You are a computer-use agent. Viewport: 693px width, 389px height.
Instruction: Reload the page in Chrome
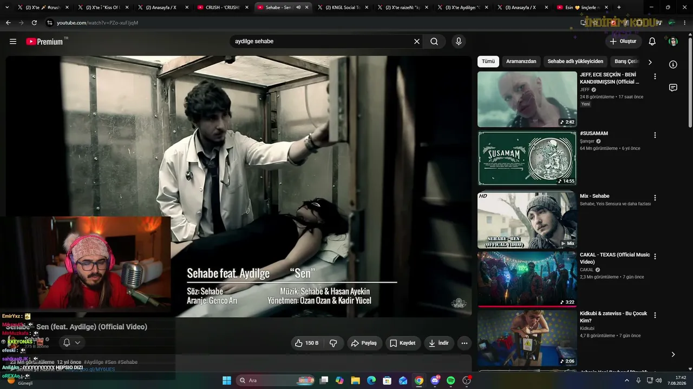[x=34, y=23]
